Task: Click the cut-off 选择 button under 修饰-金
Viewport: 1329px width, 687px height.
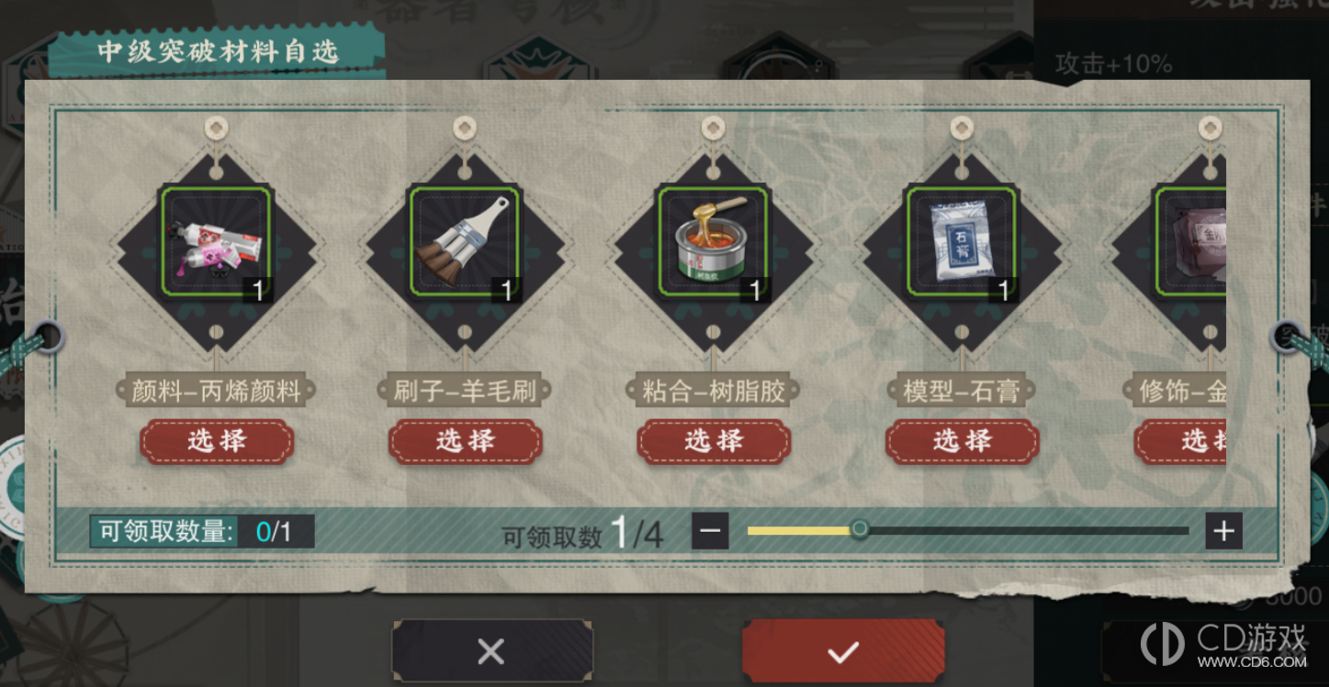Action: [1181, 441]
